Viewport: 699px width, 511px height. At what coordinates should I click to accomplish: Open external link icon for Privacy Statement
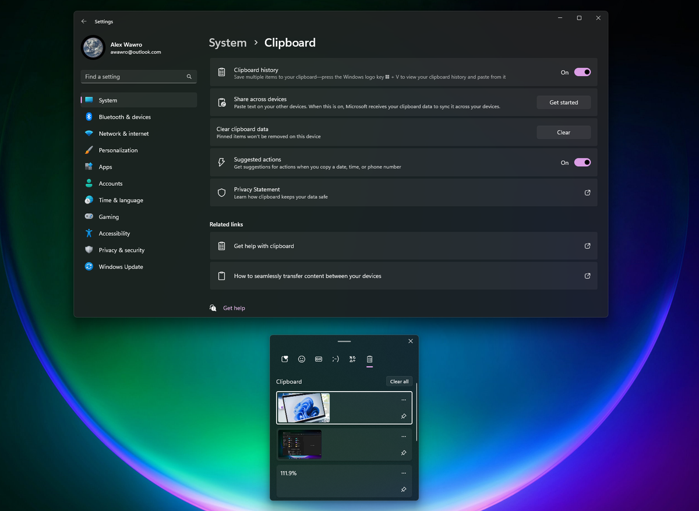coord(587,193)
